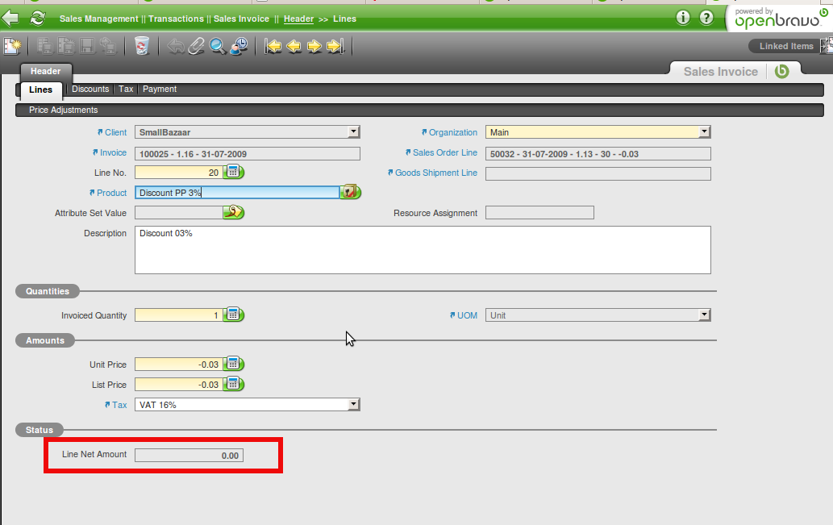Expand the UOM dropdown set to Unit
The height and width of the screenshot is (525, 833).
704,315
